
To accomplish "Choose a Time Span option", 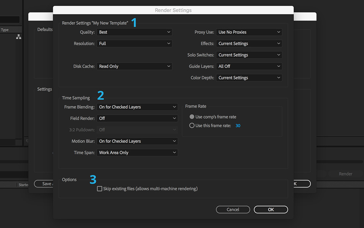I will (x=137, y=153).
